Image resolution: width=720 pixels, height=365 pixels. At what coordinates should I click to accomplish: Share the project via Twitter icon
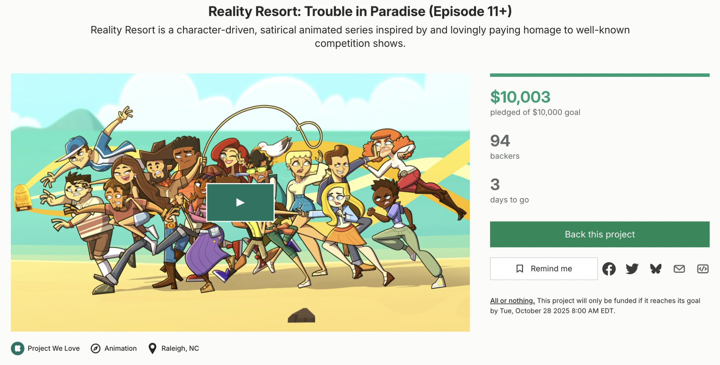click(x=632, y=269)
